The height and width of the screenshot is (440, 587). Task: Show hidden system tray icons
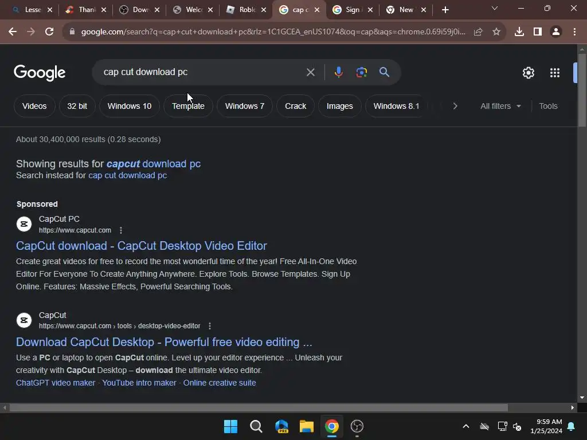(x=466, y=426)
